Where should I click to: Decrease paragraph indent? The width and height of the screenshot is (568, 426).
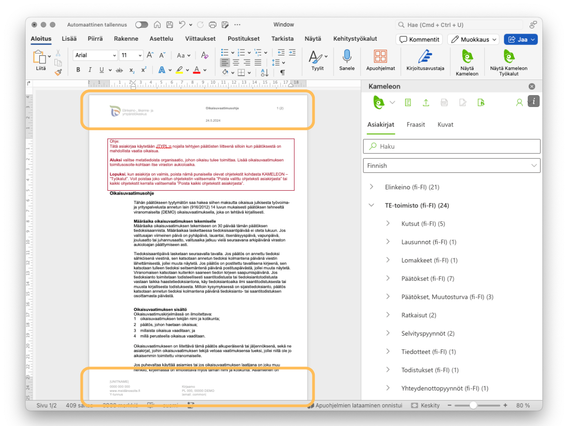[281, 52]
